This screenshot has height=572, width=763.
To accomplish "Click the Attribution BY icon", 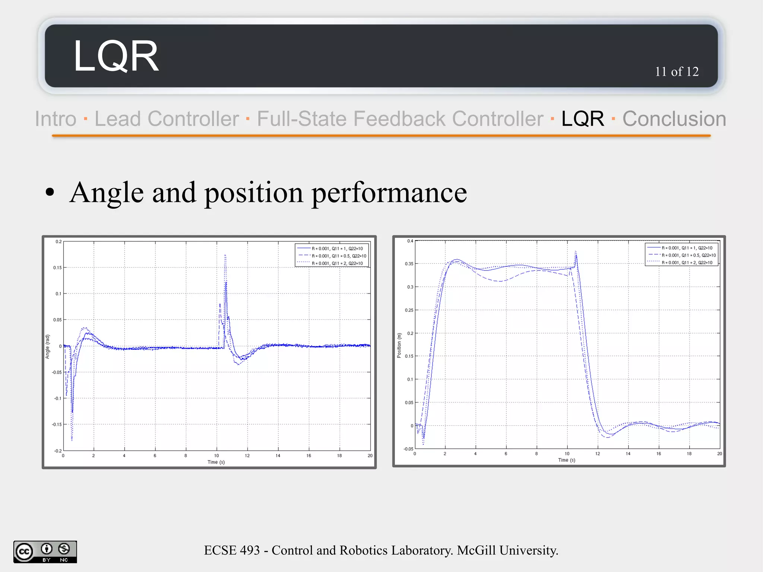I will tap(47, 549).
